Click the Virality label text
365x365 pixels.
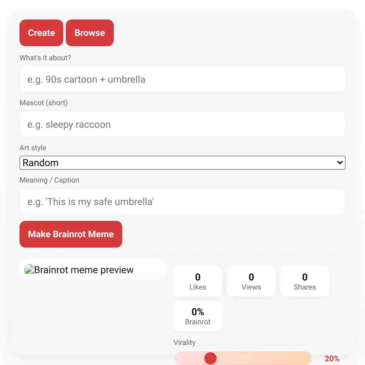click(x=185, y=342)
